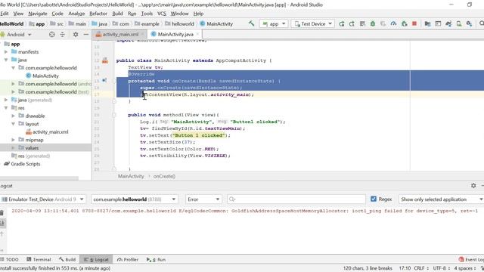Click the logcat search field

(x=296, y=199)
